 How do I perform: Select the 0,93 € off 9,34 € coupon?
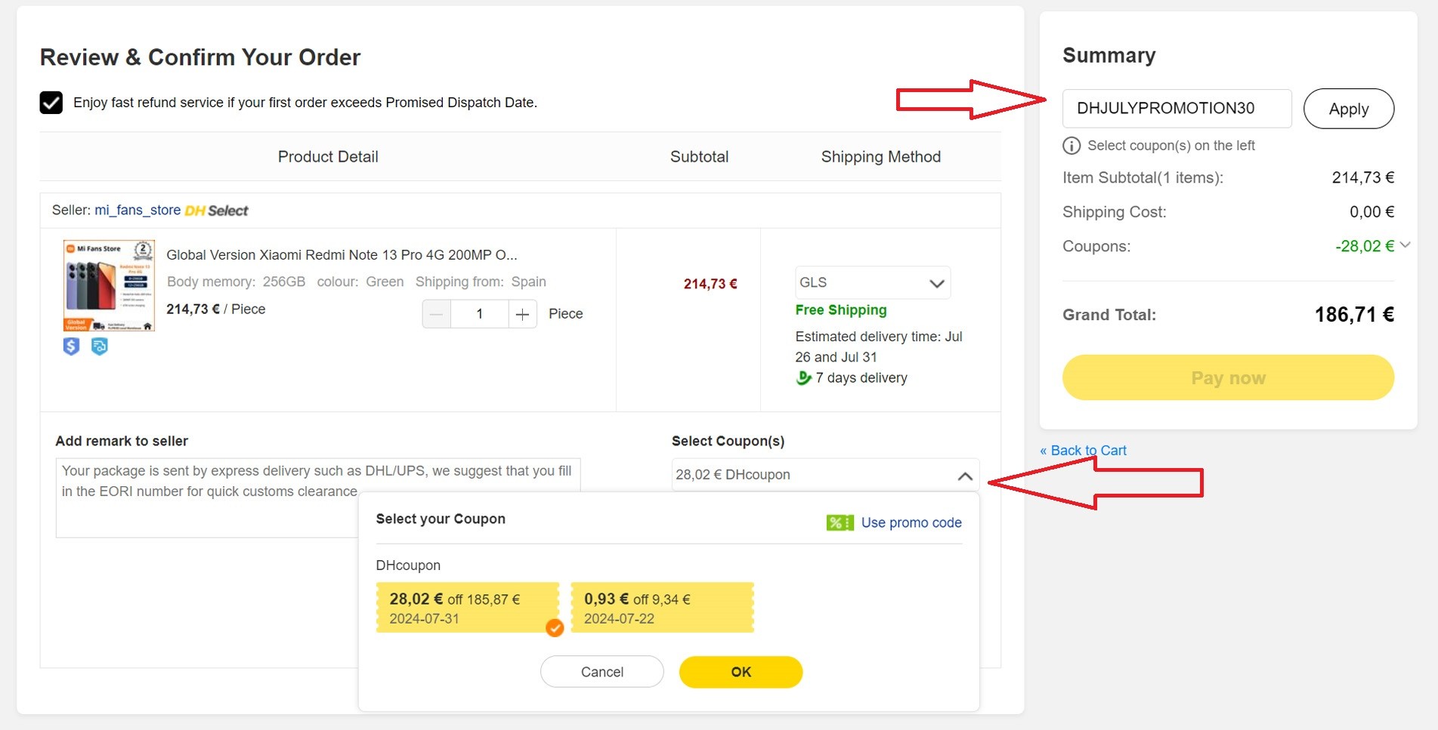[x=662, y=608]
